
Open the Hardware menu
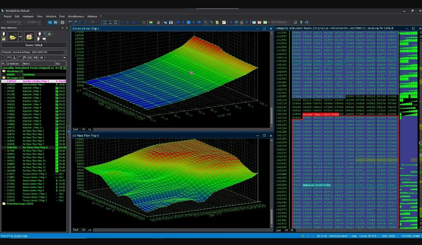pyautogui.click(x=28, y=16)
